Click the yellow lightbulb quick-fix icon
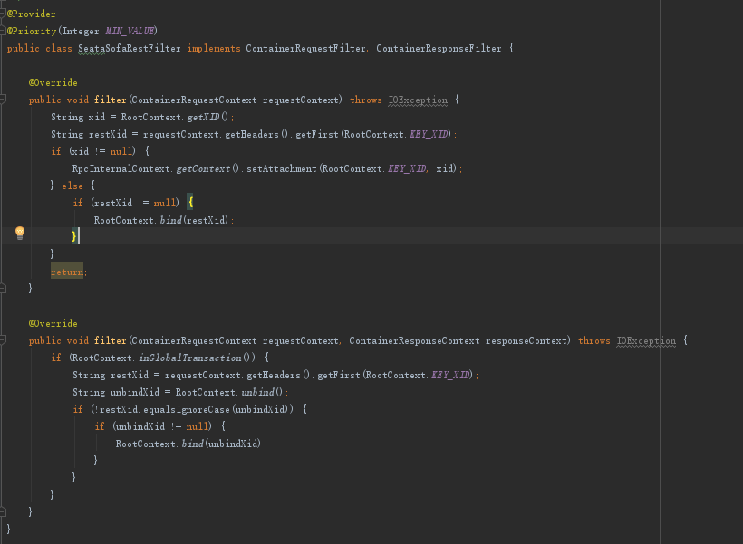743x544 pixels. [x=19, y=233]
